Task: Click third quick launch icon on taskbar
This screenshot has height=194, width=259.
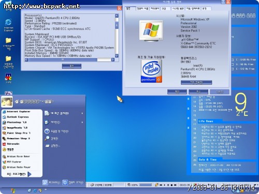Action: [x=40, y=190]
